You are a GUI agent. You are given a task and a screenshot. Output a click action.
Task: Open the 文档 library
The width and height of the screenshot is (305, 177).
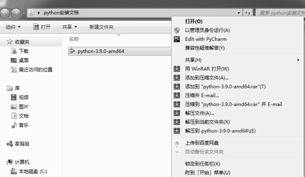point(24,116)
